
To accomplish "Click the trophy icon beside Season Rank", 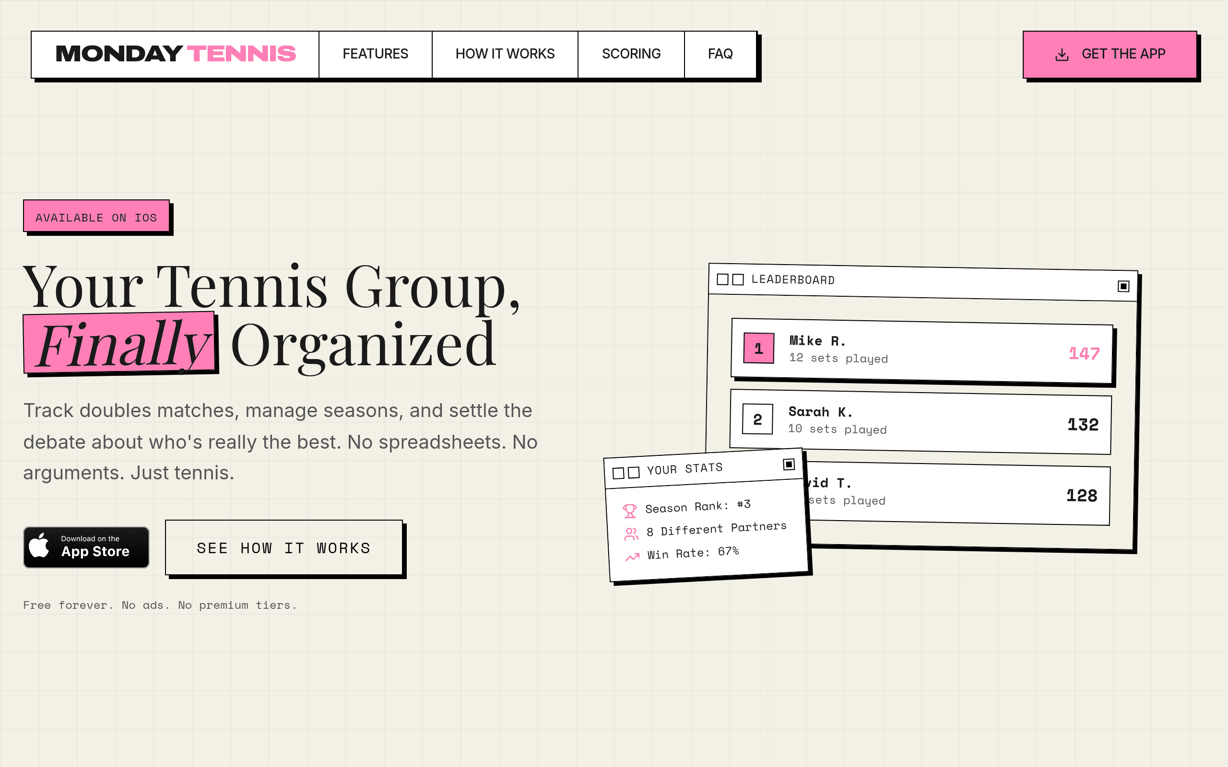I will tap(630, 511).
